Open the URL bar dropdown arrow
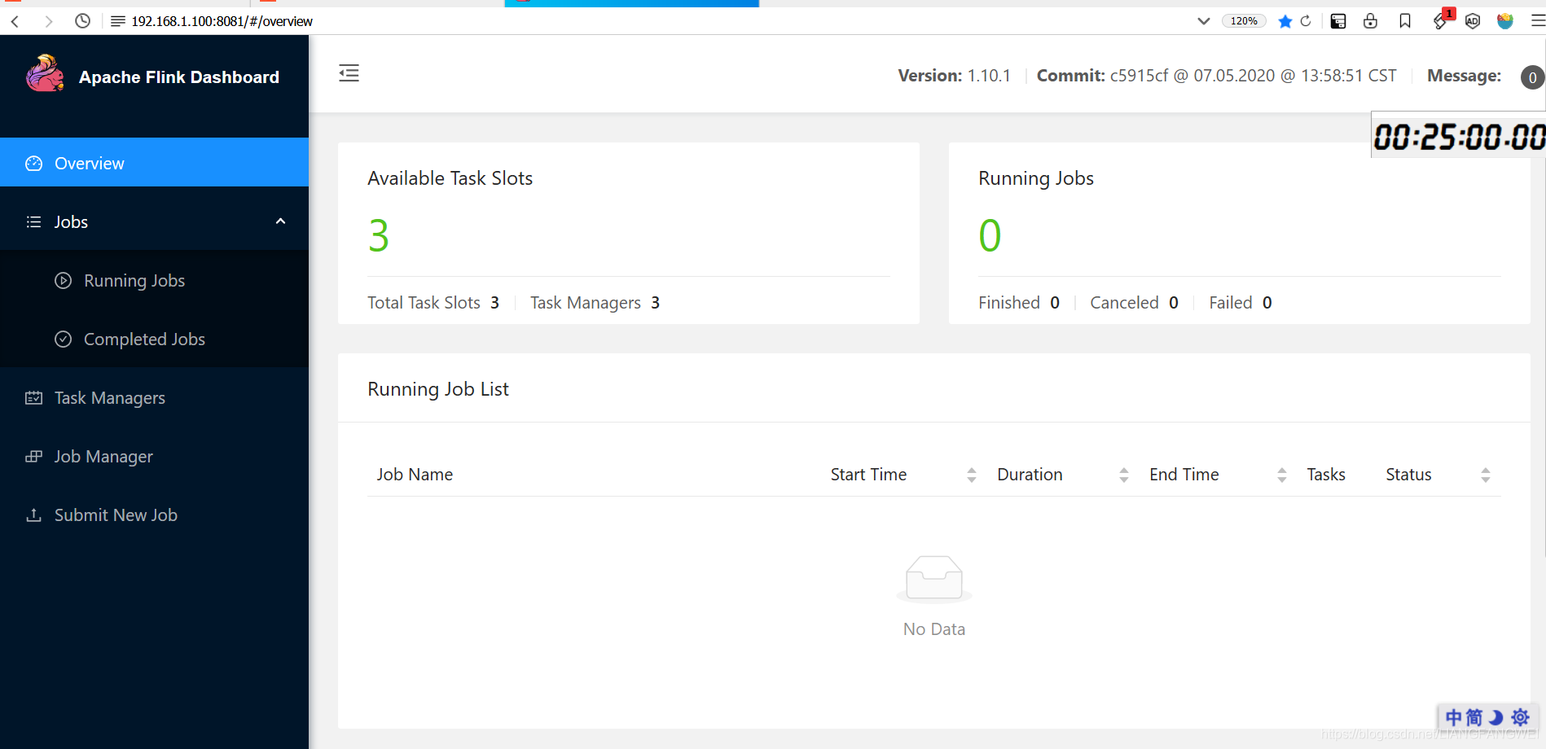1546x749 pixels. 1203,21
